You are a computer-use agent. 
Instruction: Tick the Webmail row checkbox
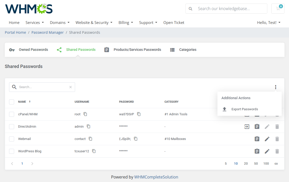(12, 139)
